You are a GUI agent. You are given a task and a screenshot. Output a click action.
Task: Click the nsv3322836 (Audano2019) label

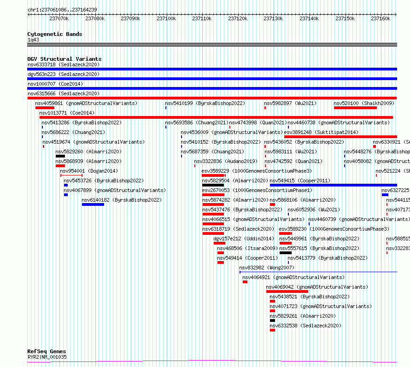coord(226,161)
